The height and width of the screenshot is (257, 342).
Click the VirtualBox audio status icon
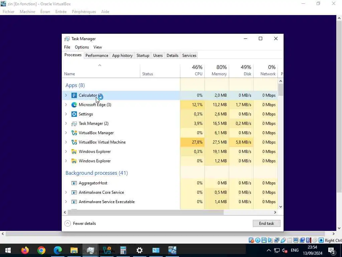[x=270, y=240]
